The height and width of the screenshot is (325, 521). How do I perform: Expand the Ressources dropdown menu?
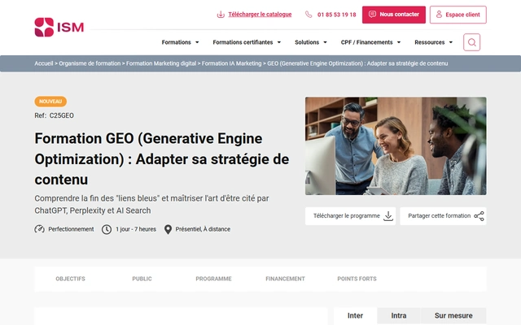(x=434, y=42)
